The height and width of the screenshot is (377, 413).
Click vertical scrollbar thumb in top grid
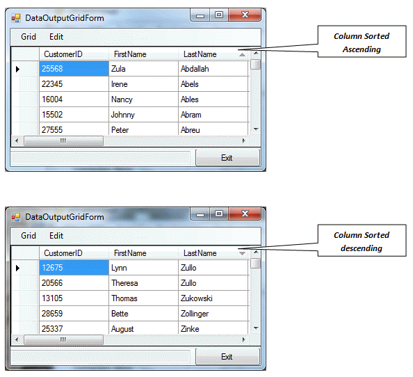[x=255, y=64]
